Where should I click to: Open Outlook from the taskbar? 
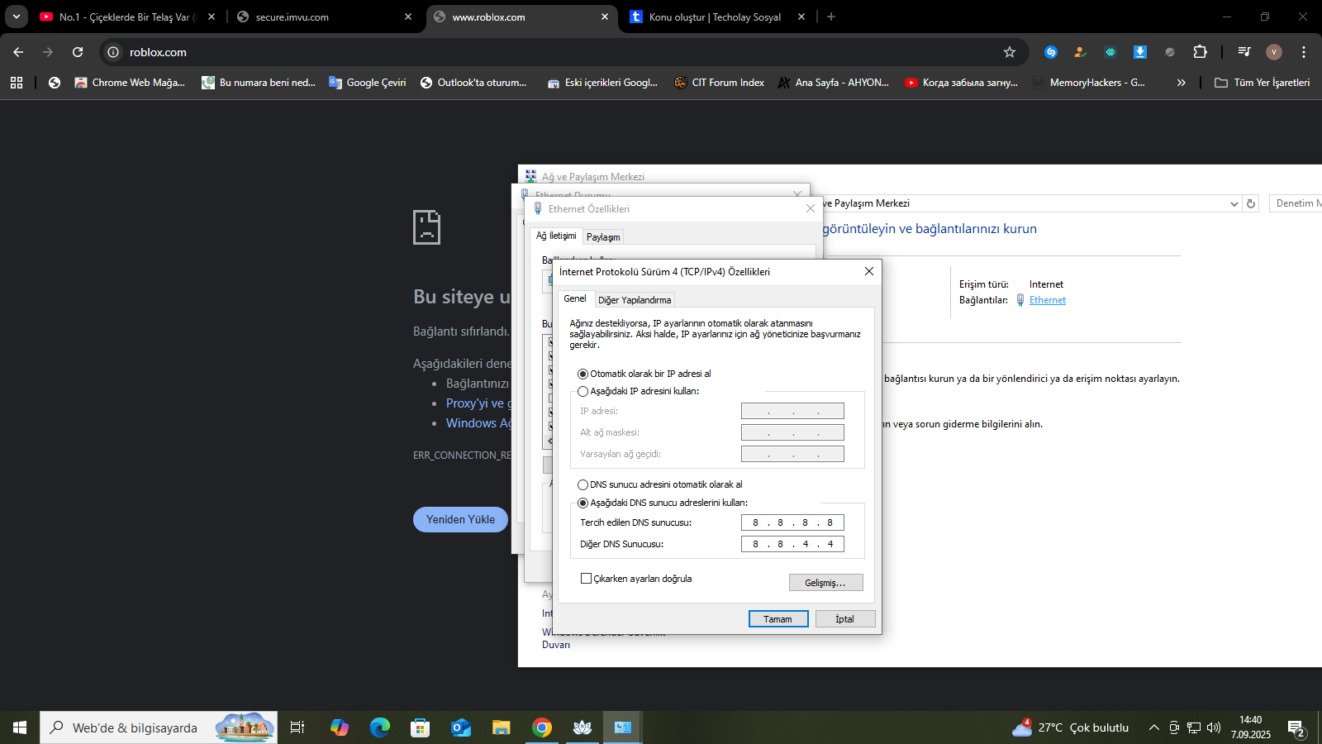pyautogui.click(x=461, y=727)
